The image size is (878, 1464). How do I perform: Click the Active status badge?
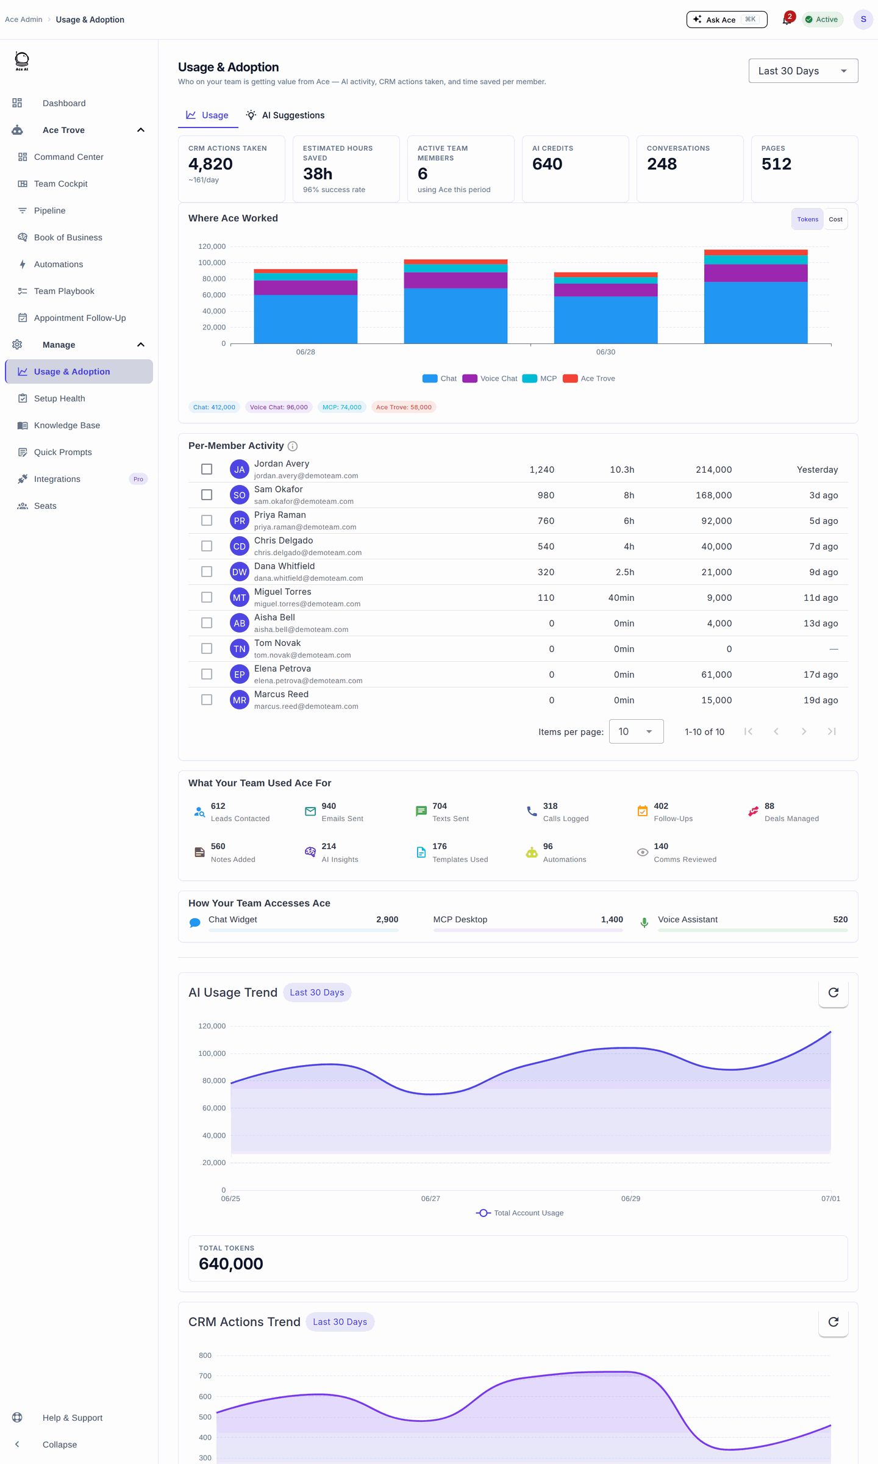click(823, 20)
